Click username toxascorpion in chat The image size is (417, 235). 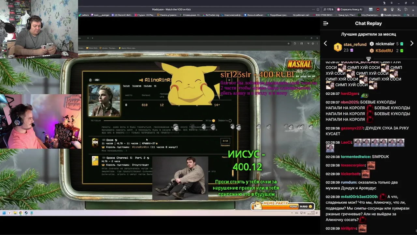tap(353, 165)
